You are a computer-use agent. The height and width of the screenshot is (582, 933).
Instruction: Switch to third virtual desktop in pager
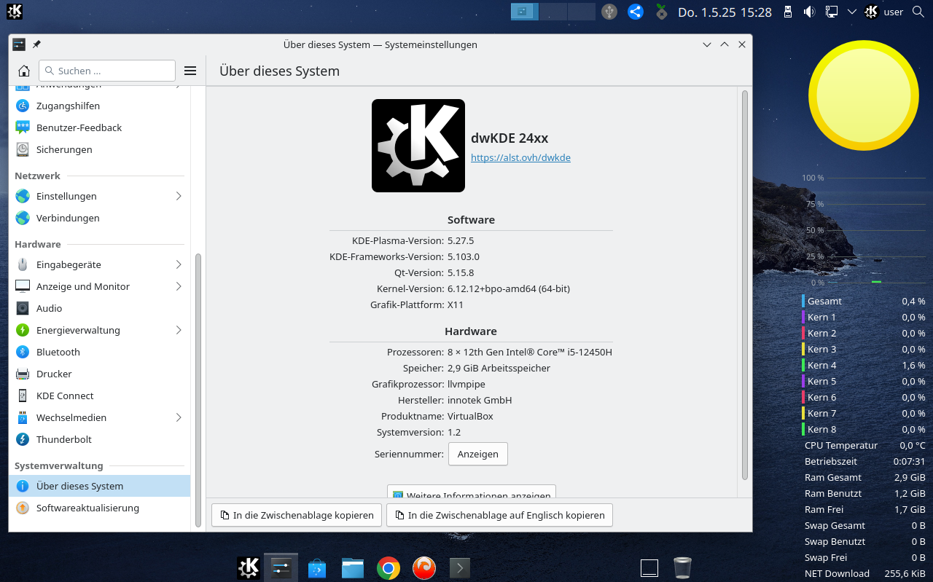click(x=582, y=12)
